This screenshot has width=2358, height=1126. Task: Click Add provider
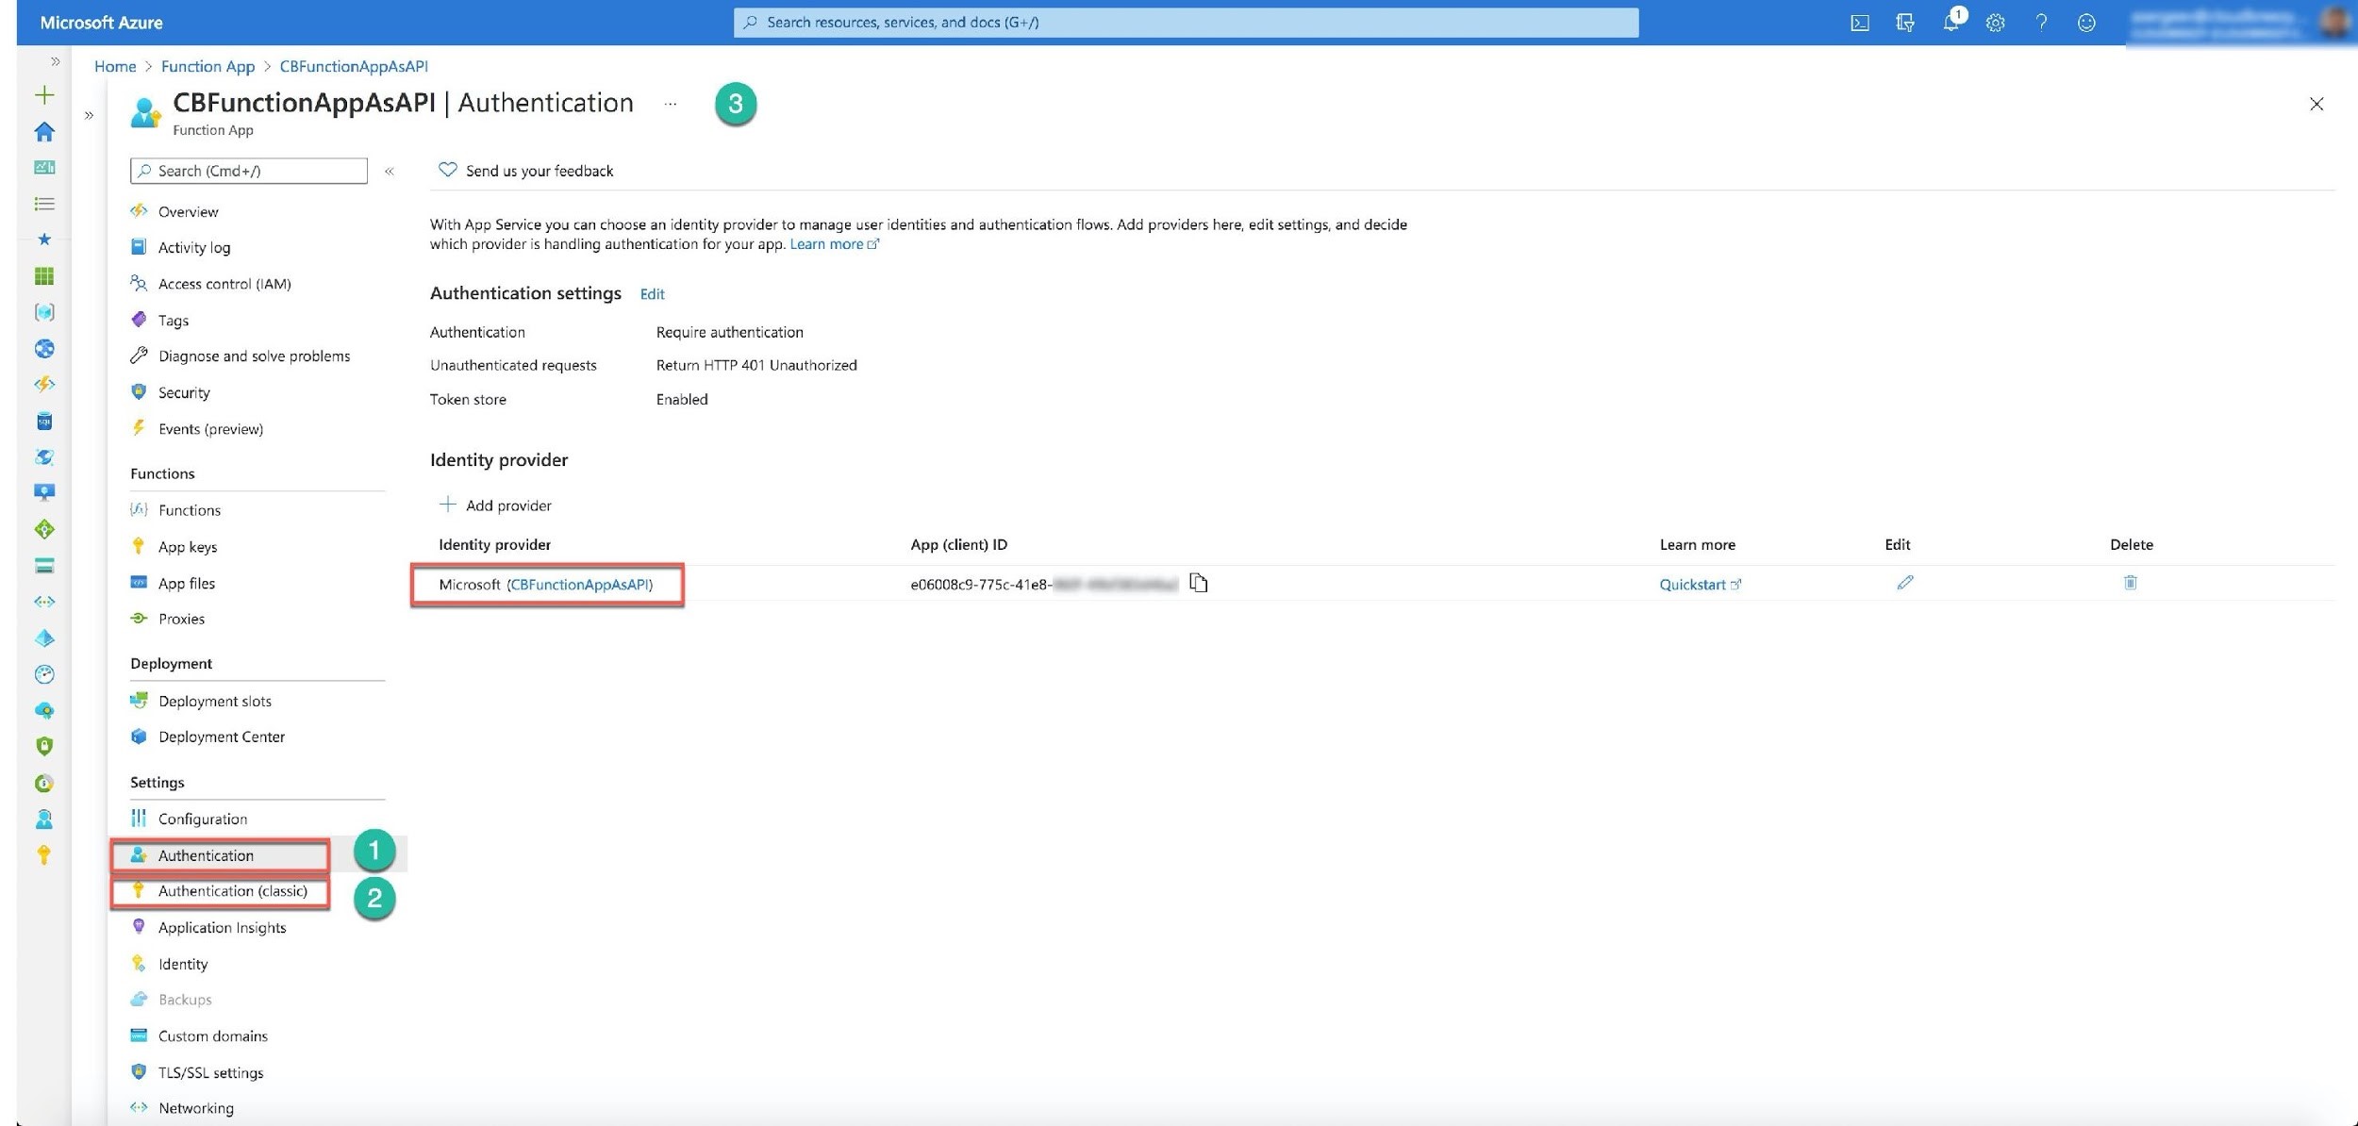pos(495,505)
